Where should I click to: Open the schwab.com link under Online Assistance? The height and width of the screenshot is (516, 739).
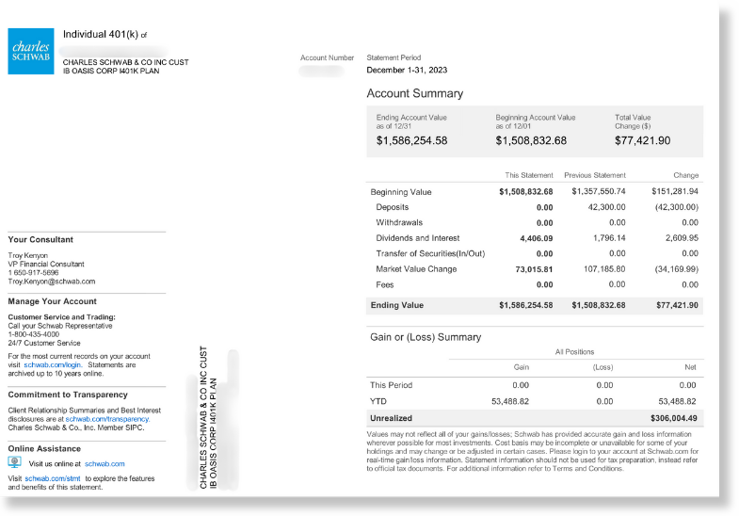[x=104, y=464]
